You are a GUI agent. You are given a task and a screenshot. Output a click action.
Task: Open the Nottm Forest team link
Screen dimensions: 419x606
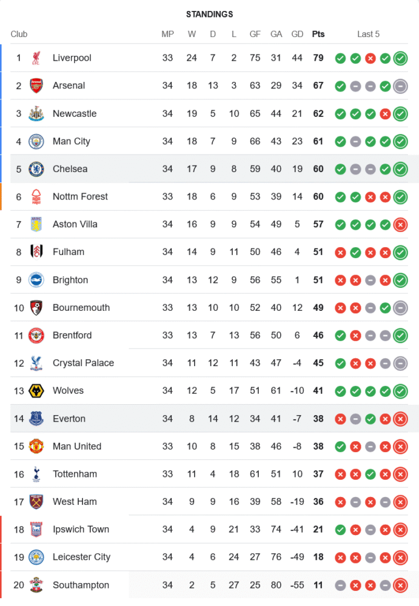[x=80, y=196]
